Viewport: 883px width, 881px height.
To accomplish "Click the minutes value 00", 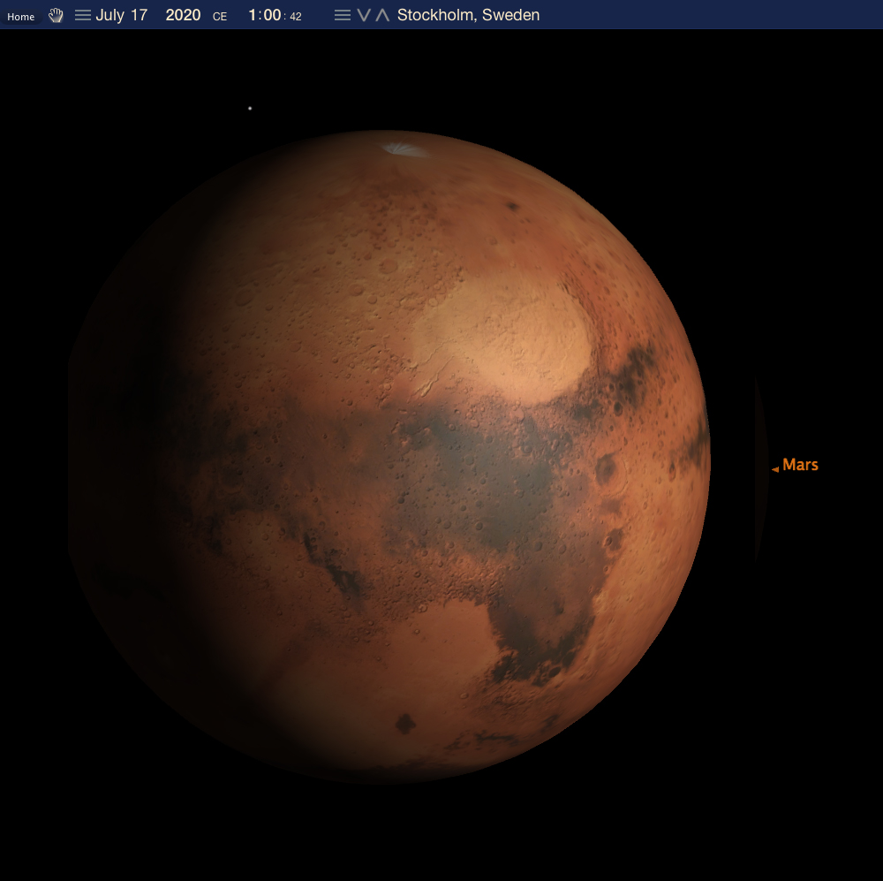I will point(272,15).
